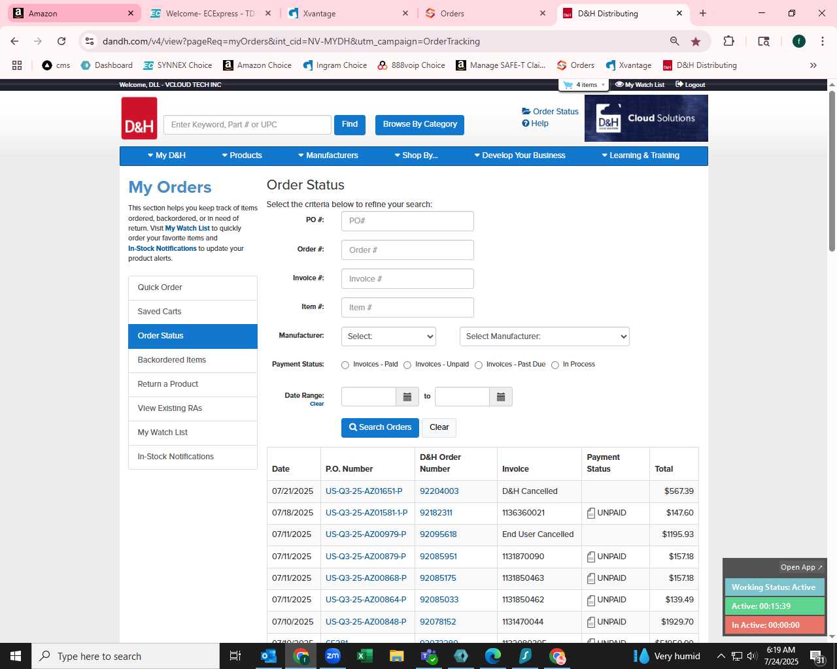Open invoice document icon for 1131870090
Screen dimensions: 837x669
(591, 557)
